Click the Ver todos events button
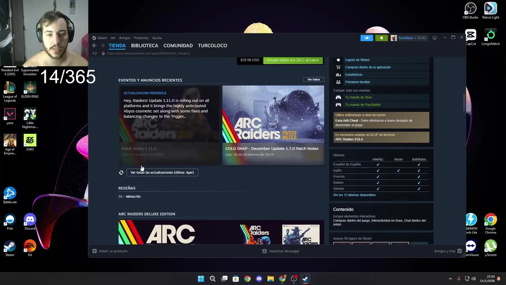The height and width of the screenshot is (285, 506). tap(313, 80)
